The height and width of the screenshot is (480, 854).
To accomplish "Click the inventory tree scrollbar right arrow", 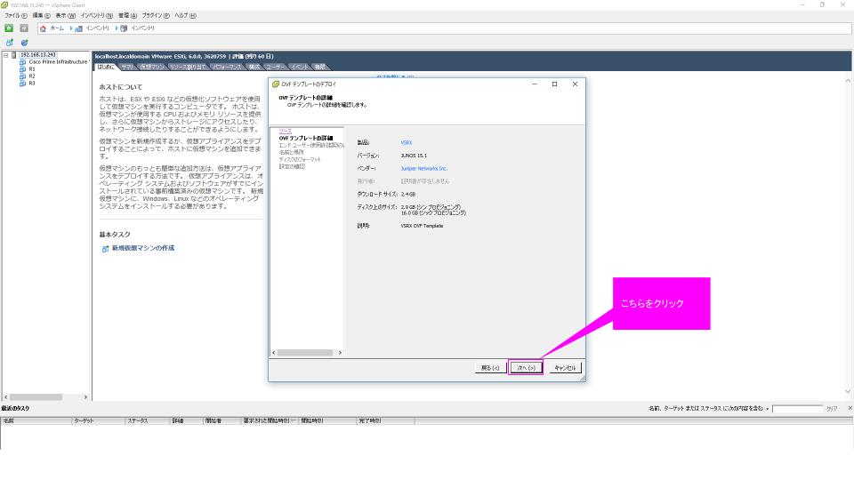I will coord(85,397).
